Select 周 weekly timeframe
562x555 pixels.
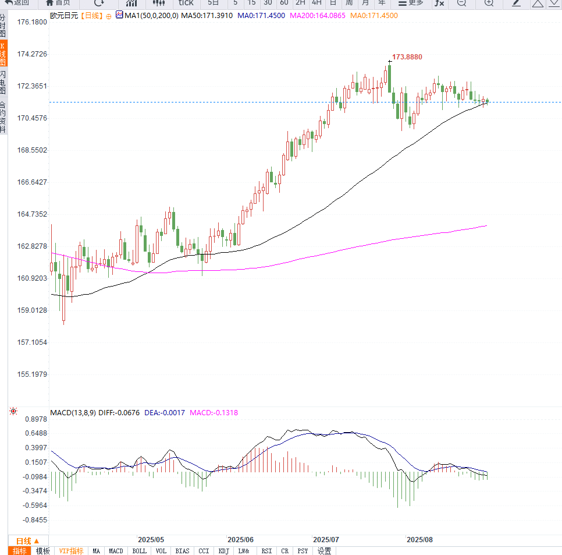point(349,3)
